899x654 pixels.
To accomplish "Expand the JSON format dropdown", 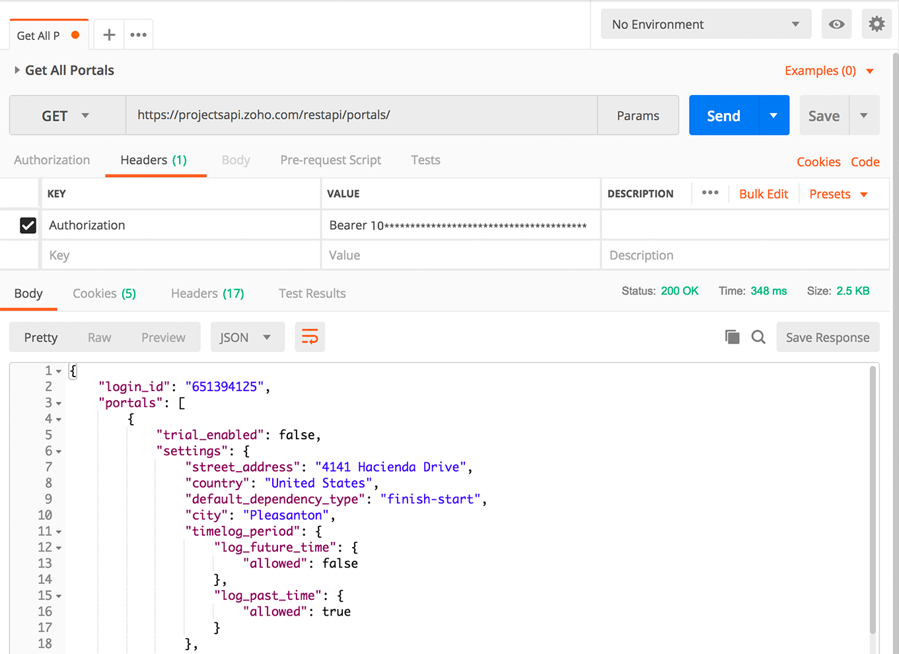I will click(x=246, y=337).
